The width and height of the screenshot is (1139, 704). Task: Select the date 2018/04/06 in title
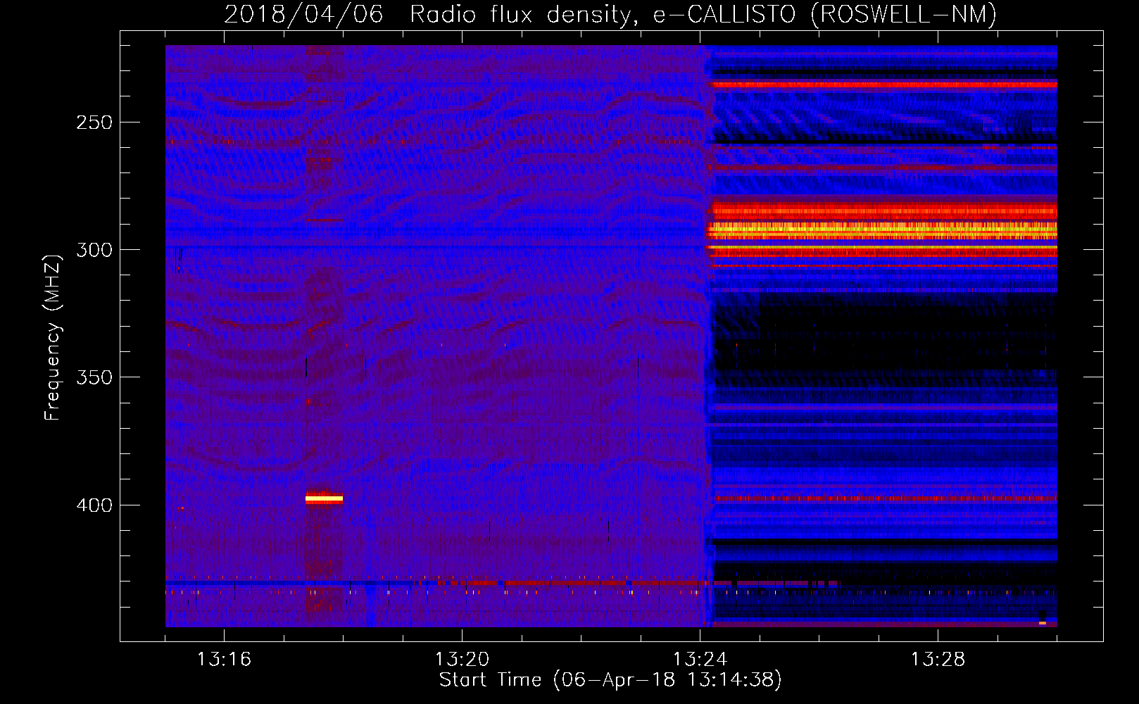303,15
